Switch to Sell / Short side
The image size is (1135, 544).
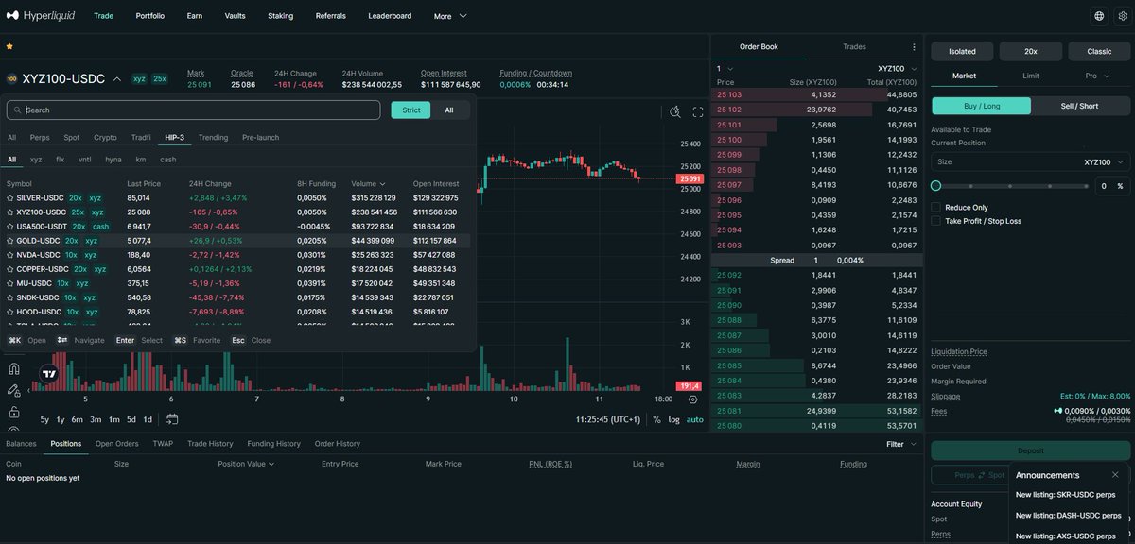click(1080, 106)
